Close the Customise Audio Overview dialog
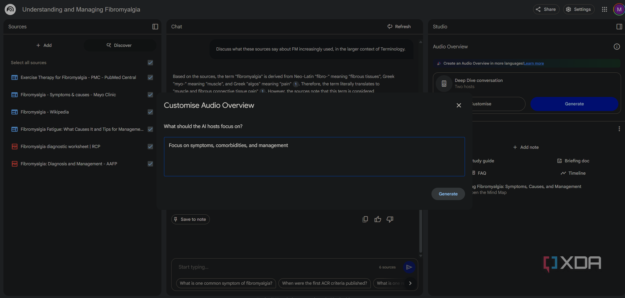This screenshot has width=625, height=298. coord(459,105)
